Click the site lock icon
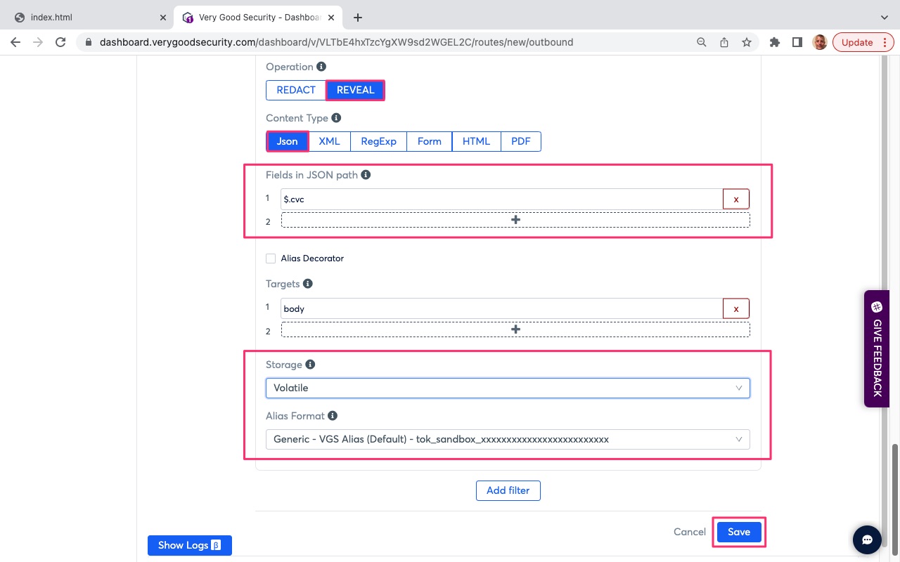Screen dimensions: 900x562 (x=89, y=42)
